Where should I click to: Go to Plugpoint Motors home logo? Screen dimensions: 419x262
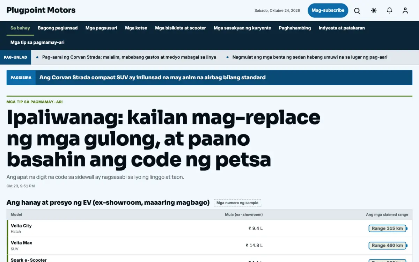point(41,10)
